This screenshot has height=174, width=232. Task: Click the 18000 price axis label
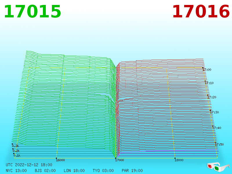tap(179, 160)
